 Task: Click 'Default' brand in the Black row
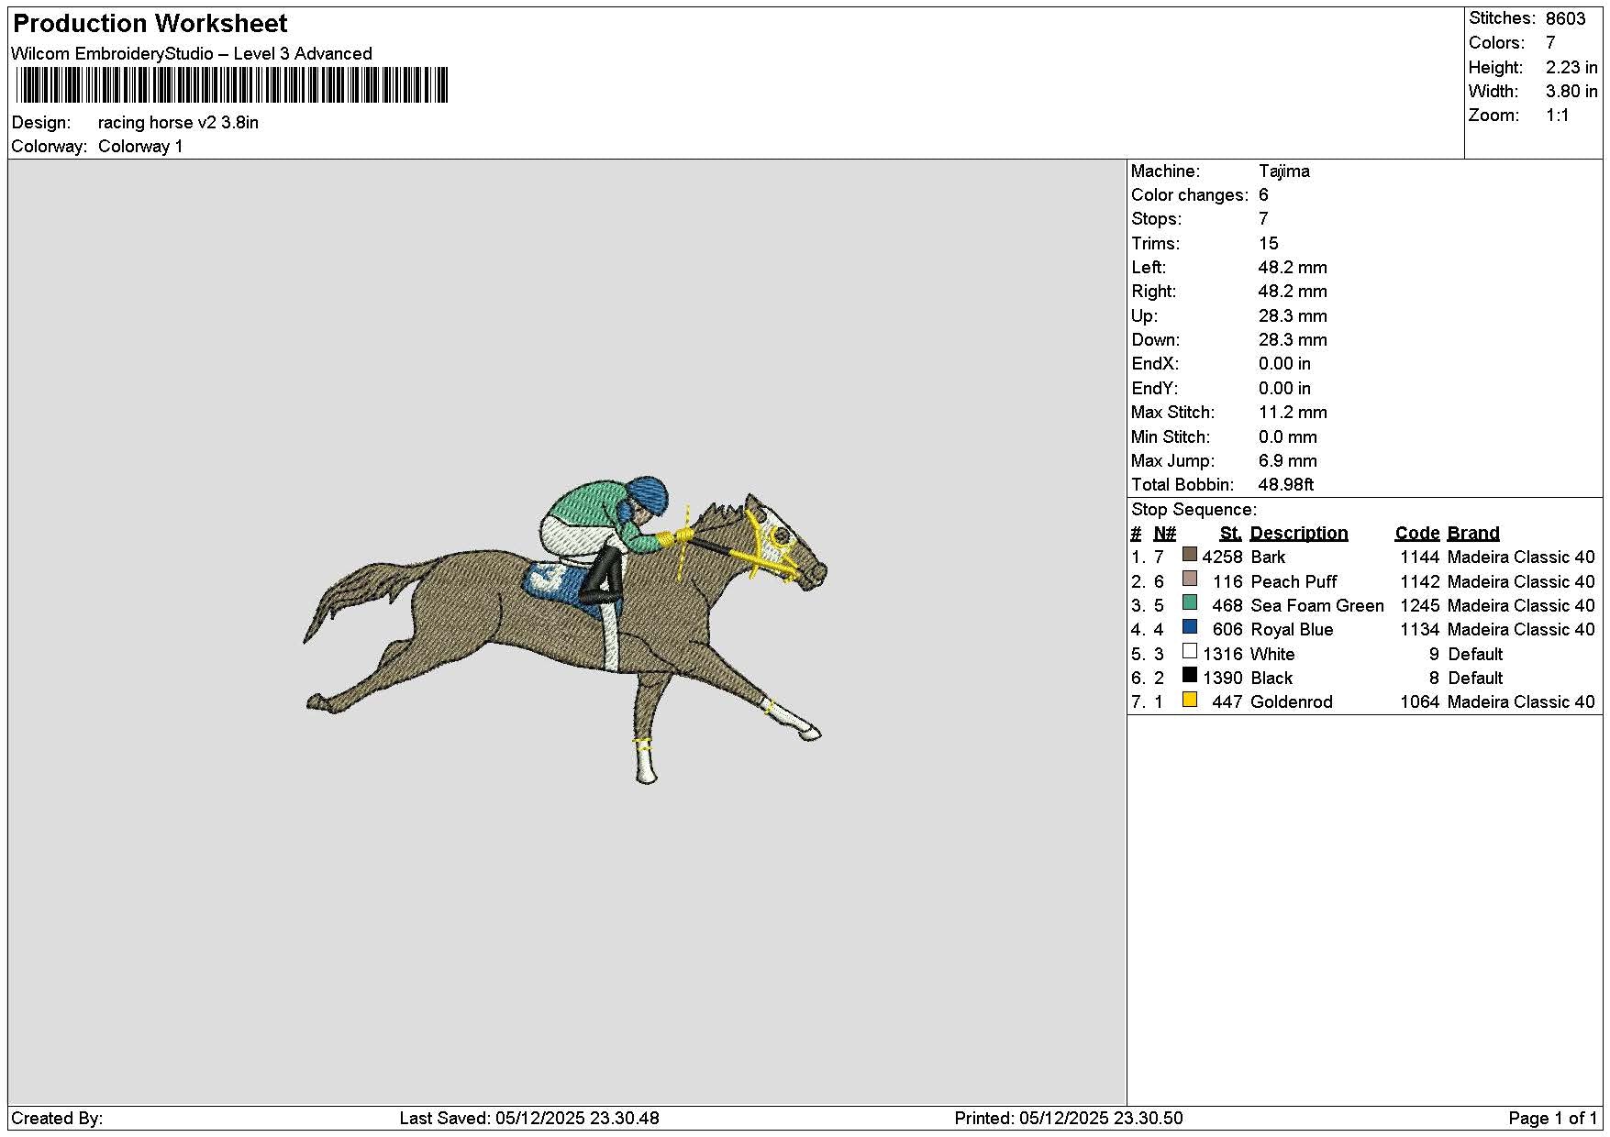1475,678
